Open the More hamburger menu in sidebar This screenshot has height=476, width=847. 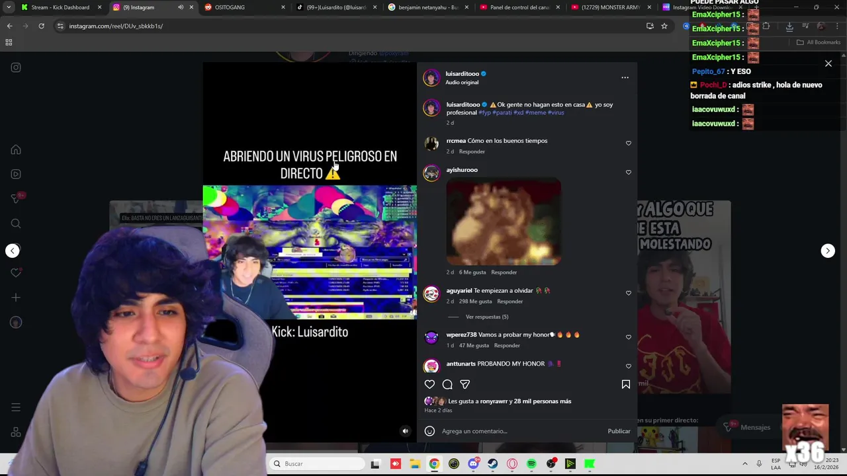click(16, 407)
